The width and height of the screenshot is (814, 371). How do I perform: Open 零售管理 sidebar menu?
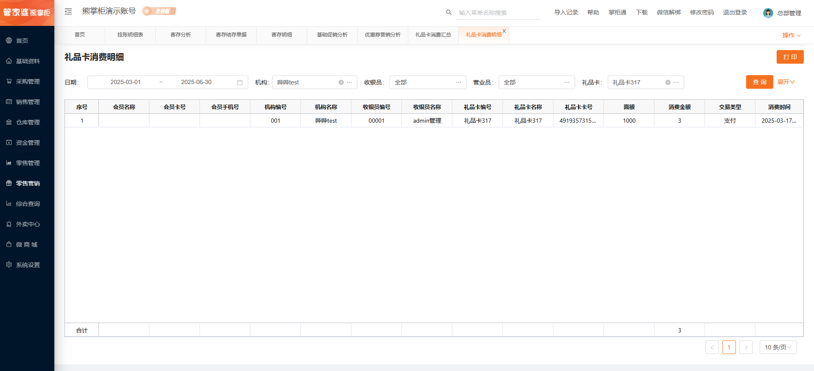[27, 163]
